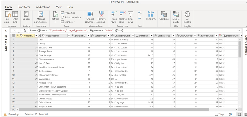This screenshot has width=247, height=117.
Task: Click the Remove columns icon
Action: coord(102,14)
